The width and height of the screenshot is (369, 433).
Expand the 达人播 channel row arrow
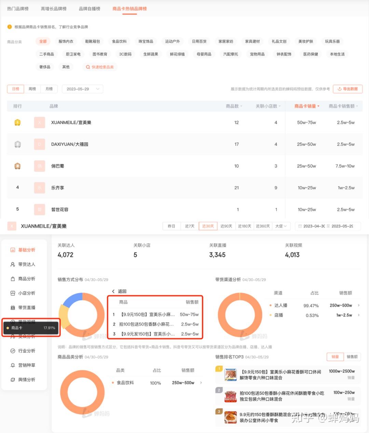tap(358, 305)
